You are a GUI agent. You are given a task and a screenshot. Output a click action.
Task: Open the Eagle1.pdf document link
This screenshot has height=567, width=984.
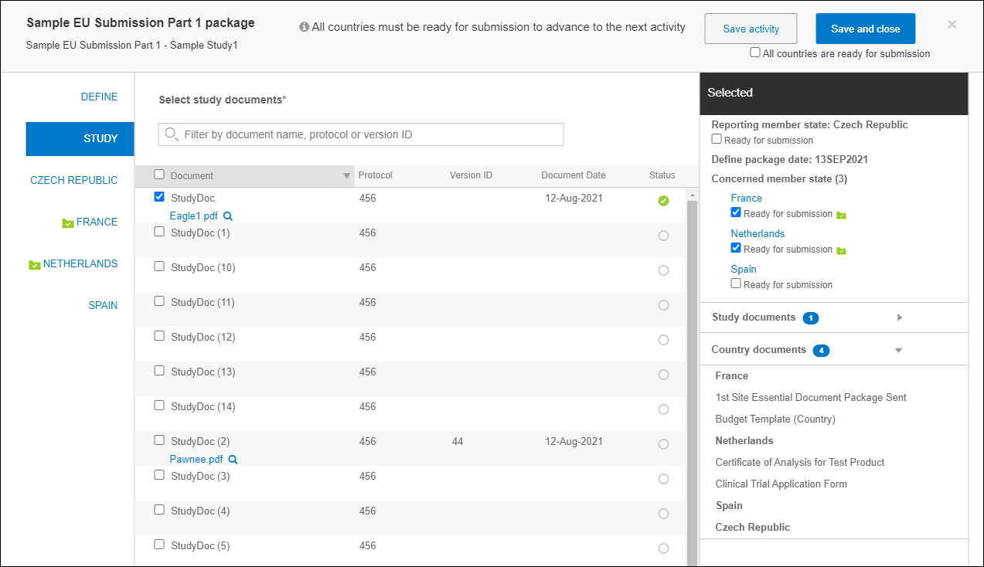click(x=194, y=216)
